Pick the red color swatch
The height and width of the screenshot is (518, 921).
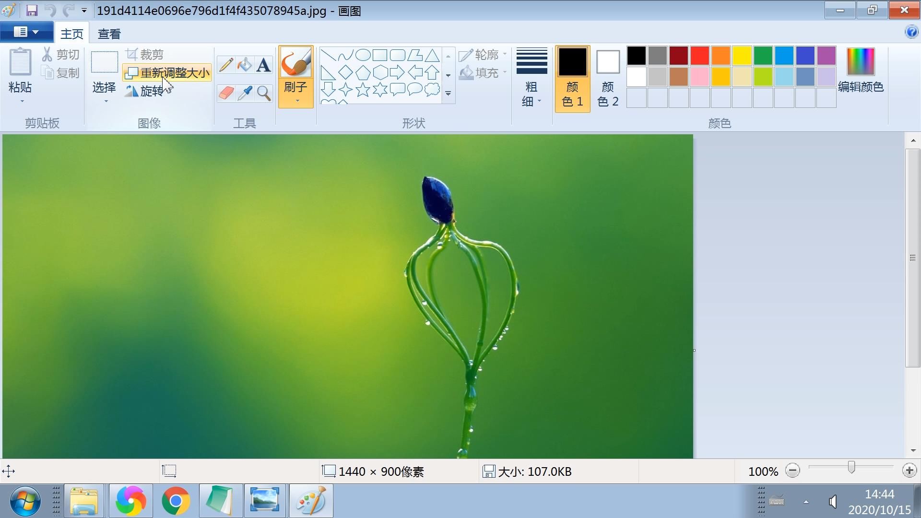(x=699, y=56)
